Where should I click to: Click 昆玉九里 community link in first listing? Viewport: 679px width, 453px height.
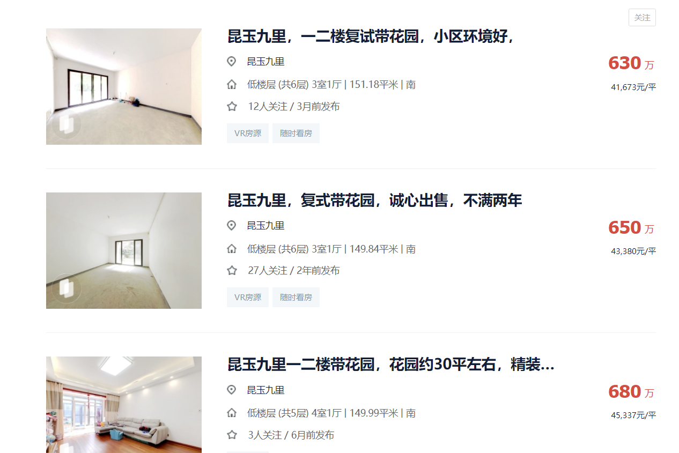tap(265, 62)
